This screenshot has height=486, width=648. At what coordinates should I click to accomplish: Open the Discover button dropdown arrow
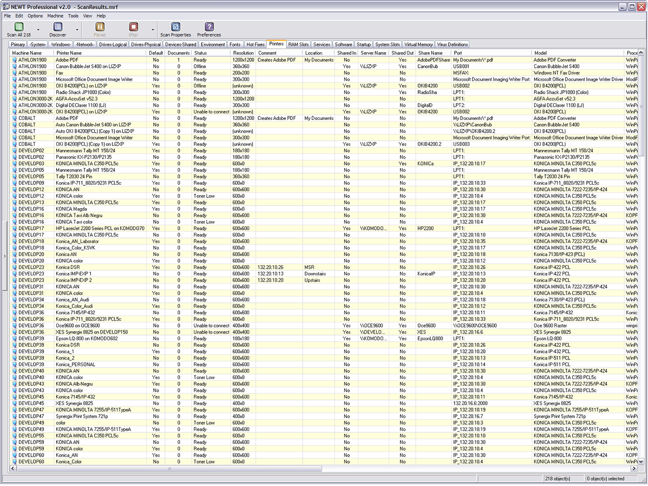[77, 30]
